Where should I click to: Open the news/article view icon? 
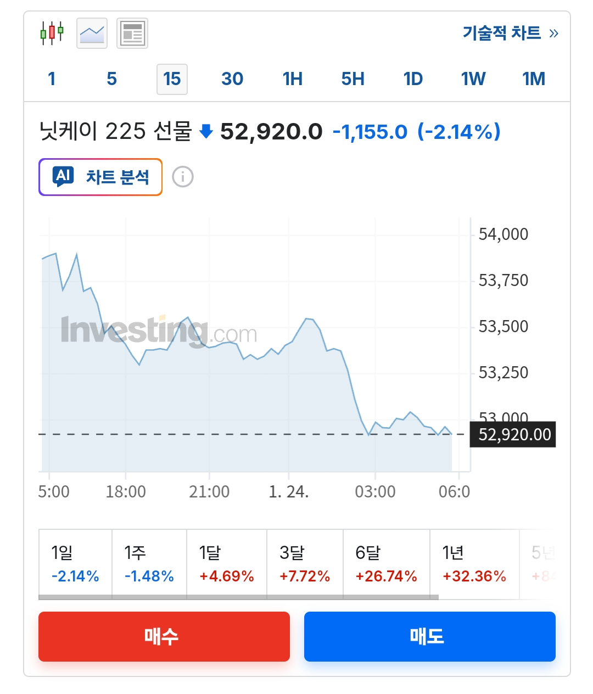pyautogui.click(x=132, y=33)
